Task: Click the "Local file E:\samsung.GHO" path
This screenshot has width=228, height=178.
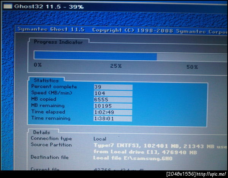Action: [x=133, y=158]
